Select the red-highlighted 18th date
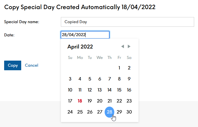 [80, 101]
